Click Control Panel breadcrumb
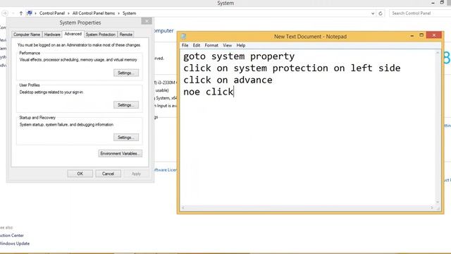451x254 pixels. click(52, 13)
